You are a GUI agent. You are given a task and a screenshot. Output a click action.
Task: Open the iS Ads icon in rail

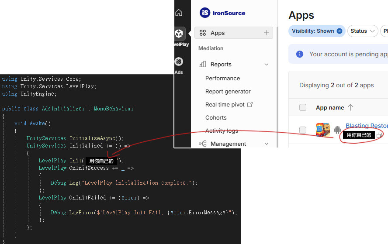coord(179,61)
